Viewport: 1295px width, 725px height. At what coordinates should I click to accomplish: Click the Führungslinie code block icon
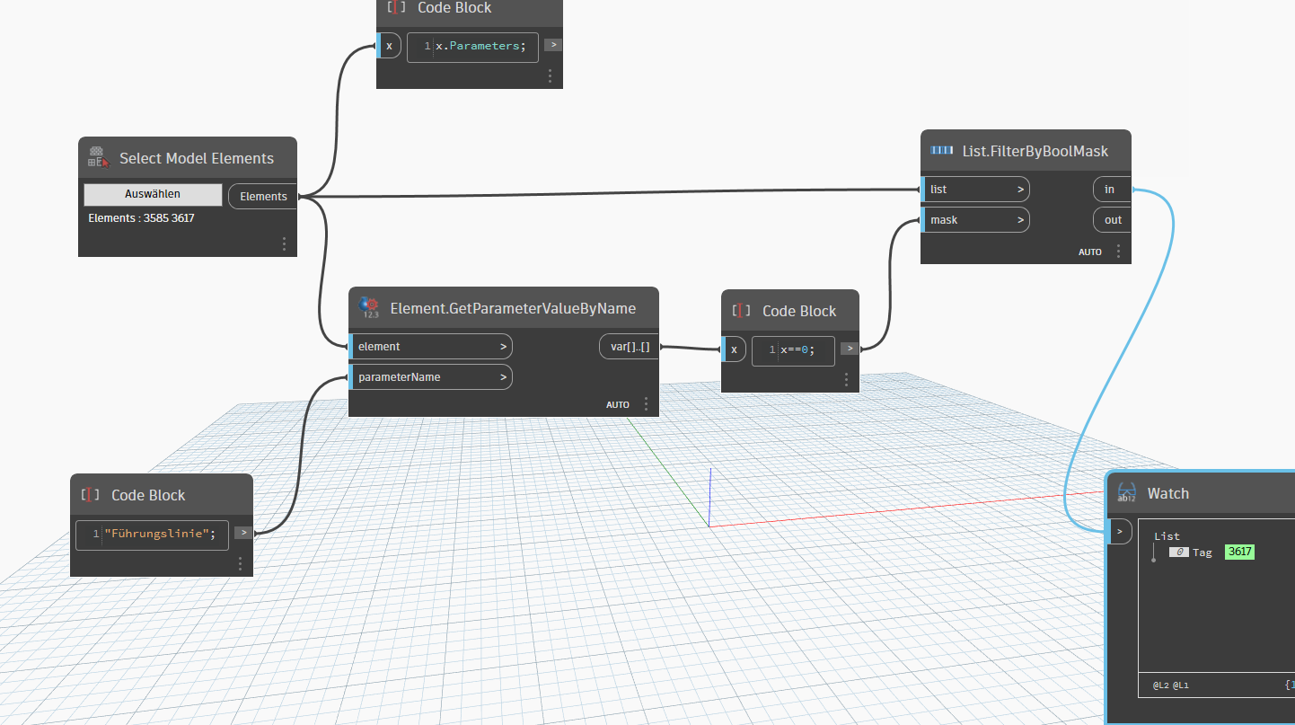90,495
